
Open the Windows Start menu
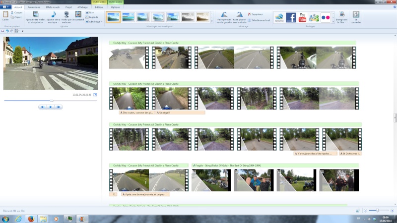pos(5,219)
